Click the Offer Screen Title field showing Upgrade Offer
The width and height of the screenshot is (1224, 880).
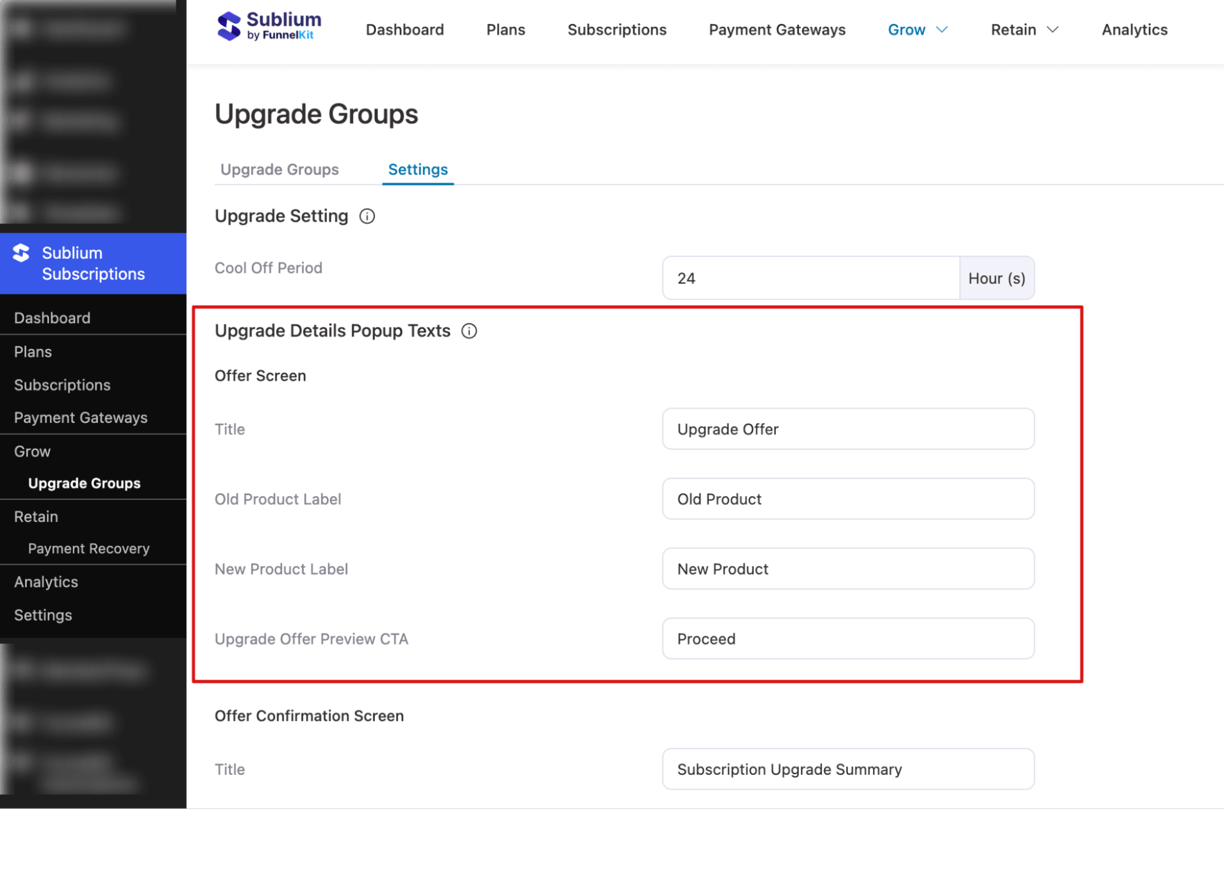[x=847, y=429]
